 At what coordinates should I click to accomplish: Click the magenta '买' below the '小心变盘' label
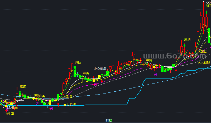point(95,85)
